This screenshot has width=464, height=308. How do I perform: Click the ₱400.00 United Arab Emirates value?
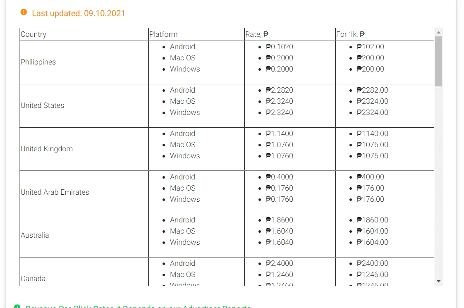tap(370, 177)
